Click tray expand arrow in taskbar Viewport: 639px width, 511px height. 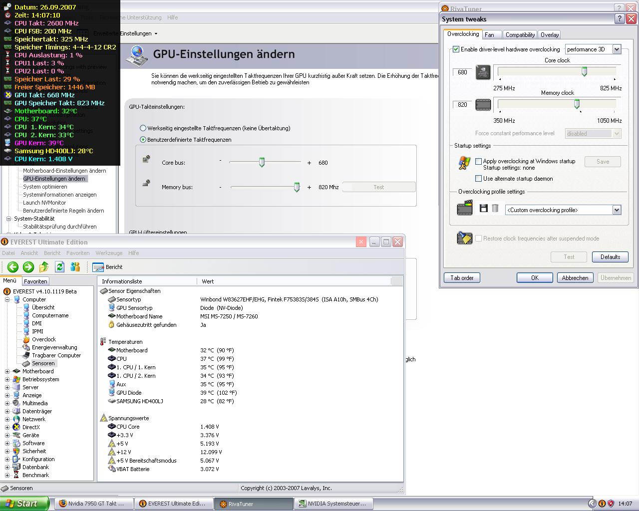pyautogui.click(x=592, y=504)
